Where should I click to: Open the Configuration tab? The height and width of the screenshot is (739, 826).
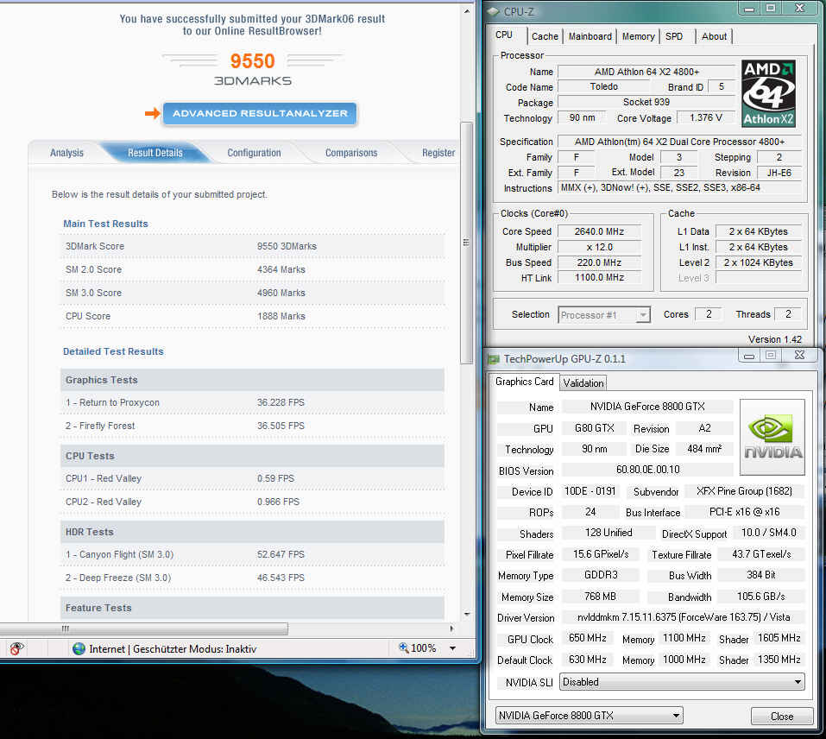tap(254, 153)
